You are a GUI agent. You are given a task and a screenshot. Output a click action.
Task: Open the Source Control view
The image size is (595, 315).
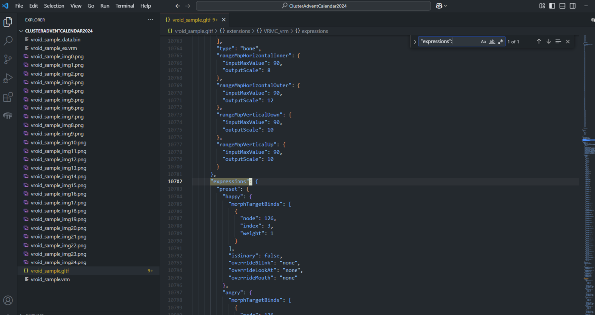tap(8, 59)
